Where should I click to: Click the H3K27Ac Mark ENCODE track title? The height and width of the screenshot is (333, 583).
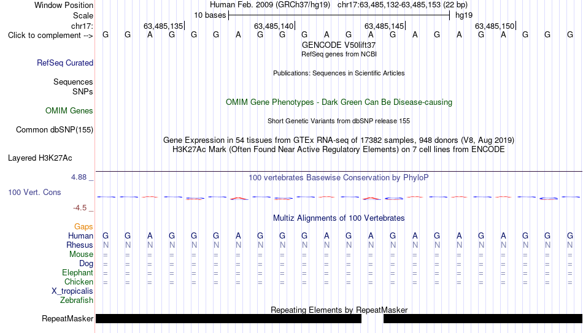[x=339, y=150]
